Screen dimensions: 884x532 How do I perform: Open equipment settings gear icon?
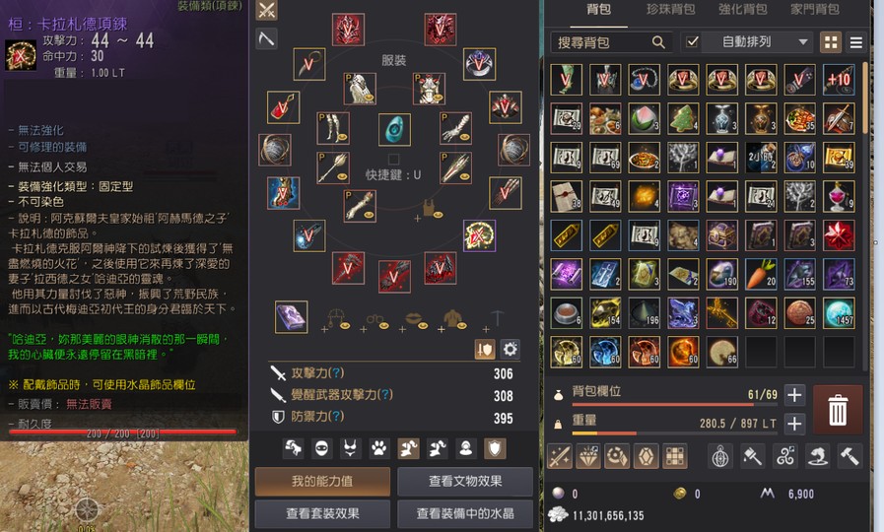[x=510, y=350]
